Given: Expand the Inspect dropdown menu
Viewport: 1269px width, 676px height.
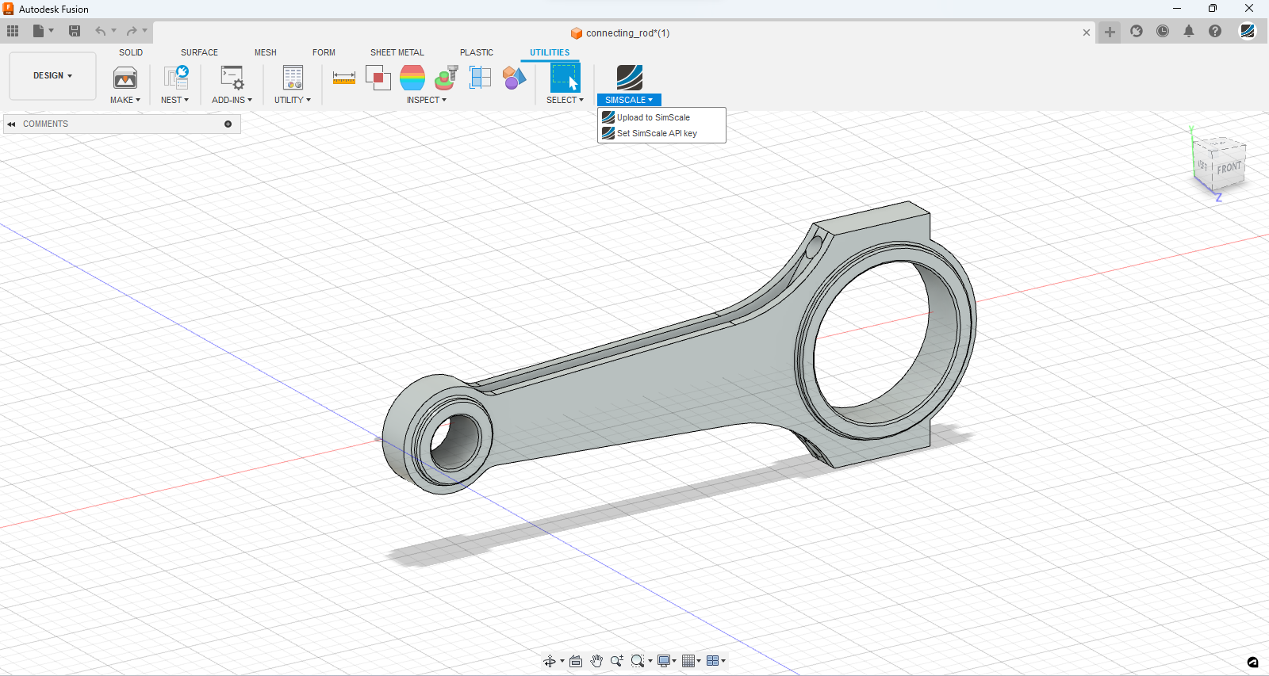Looking at the screenshot, I should pos(427,100).
